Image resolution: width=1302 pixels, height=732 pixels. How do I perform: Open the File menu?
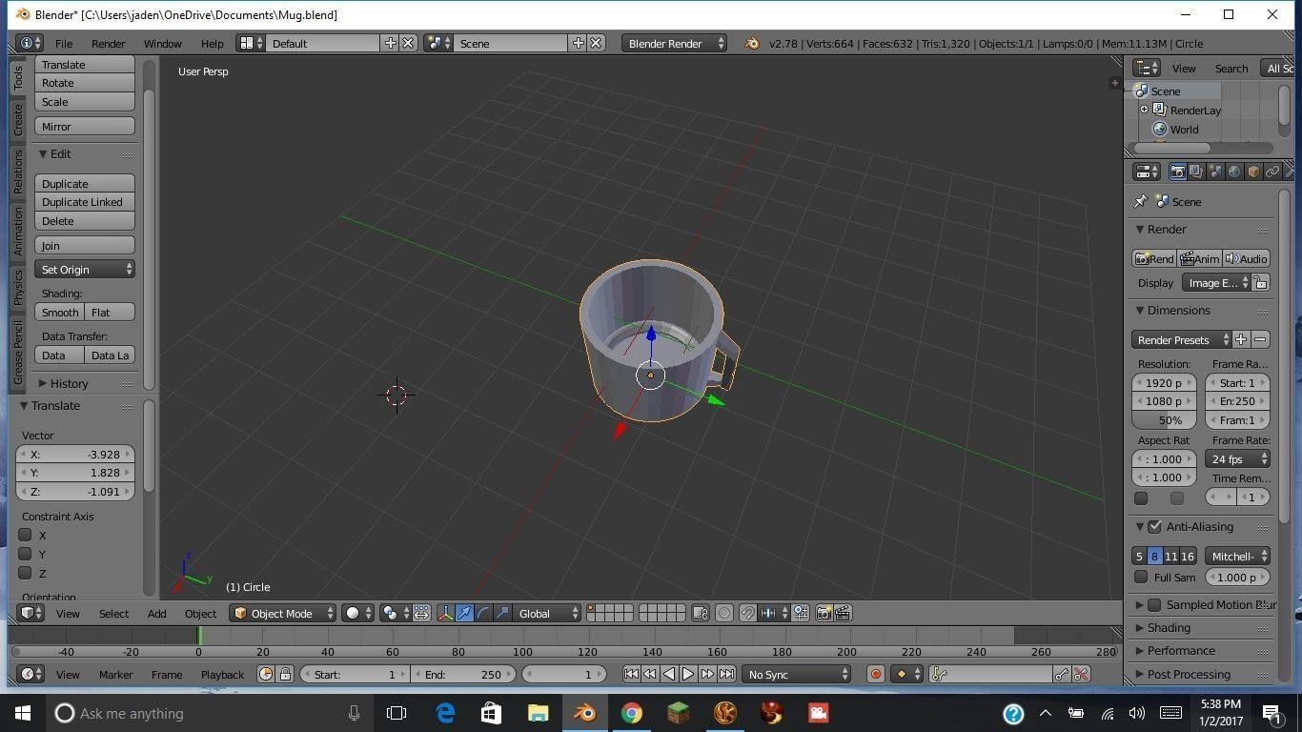64,43
